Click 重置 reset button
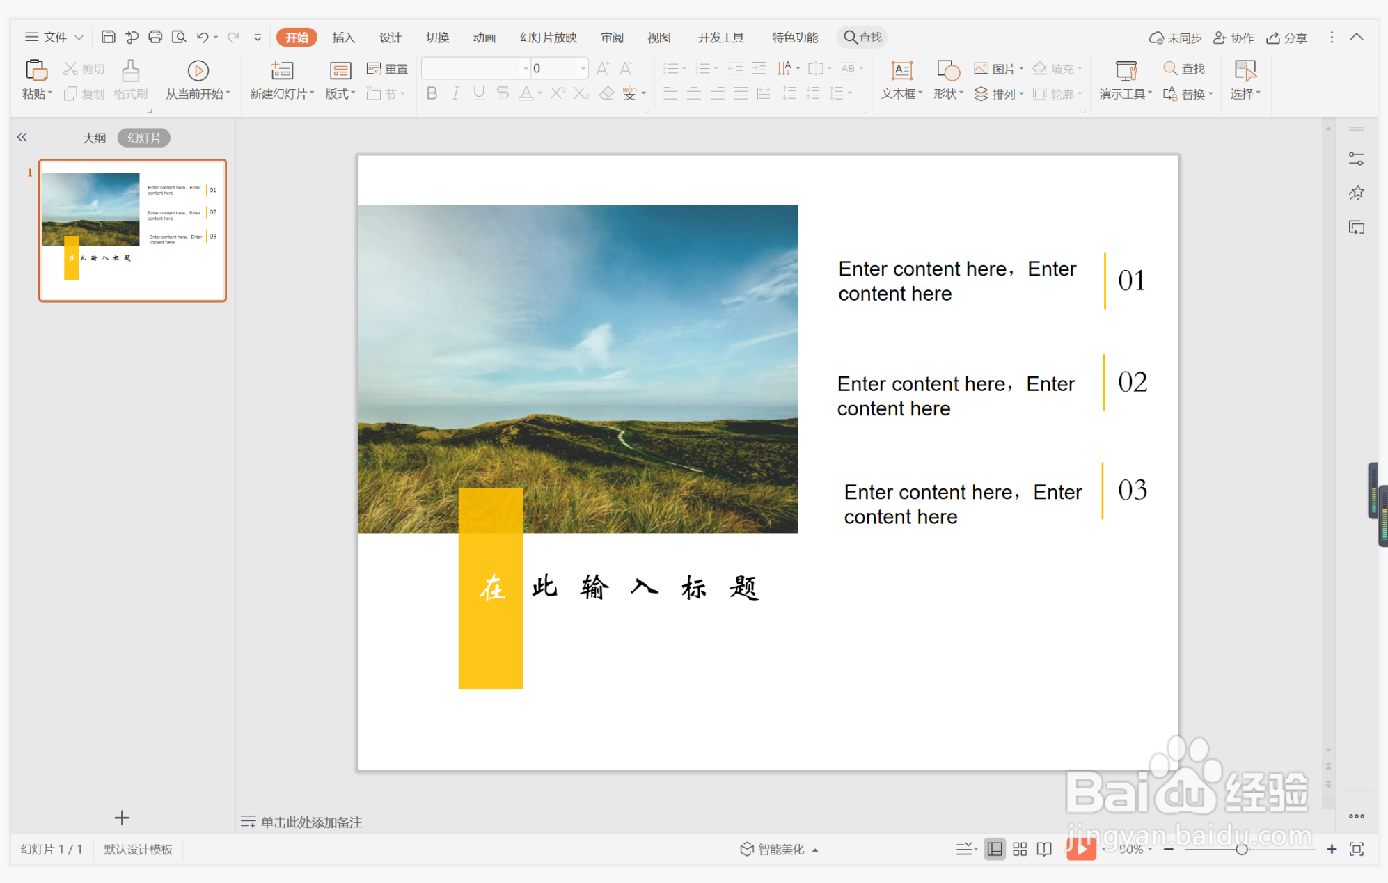The height and width of the screenshot is (883, 1388). (x=388, y=68)
